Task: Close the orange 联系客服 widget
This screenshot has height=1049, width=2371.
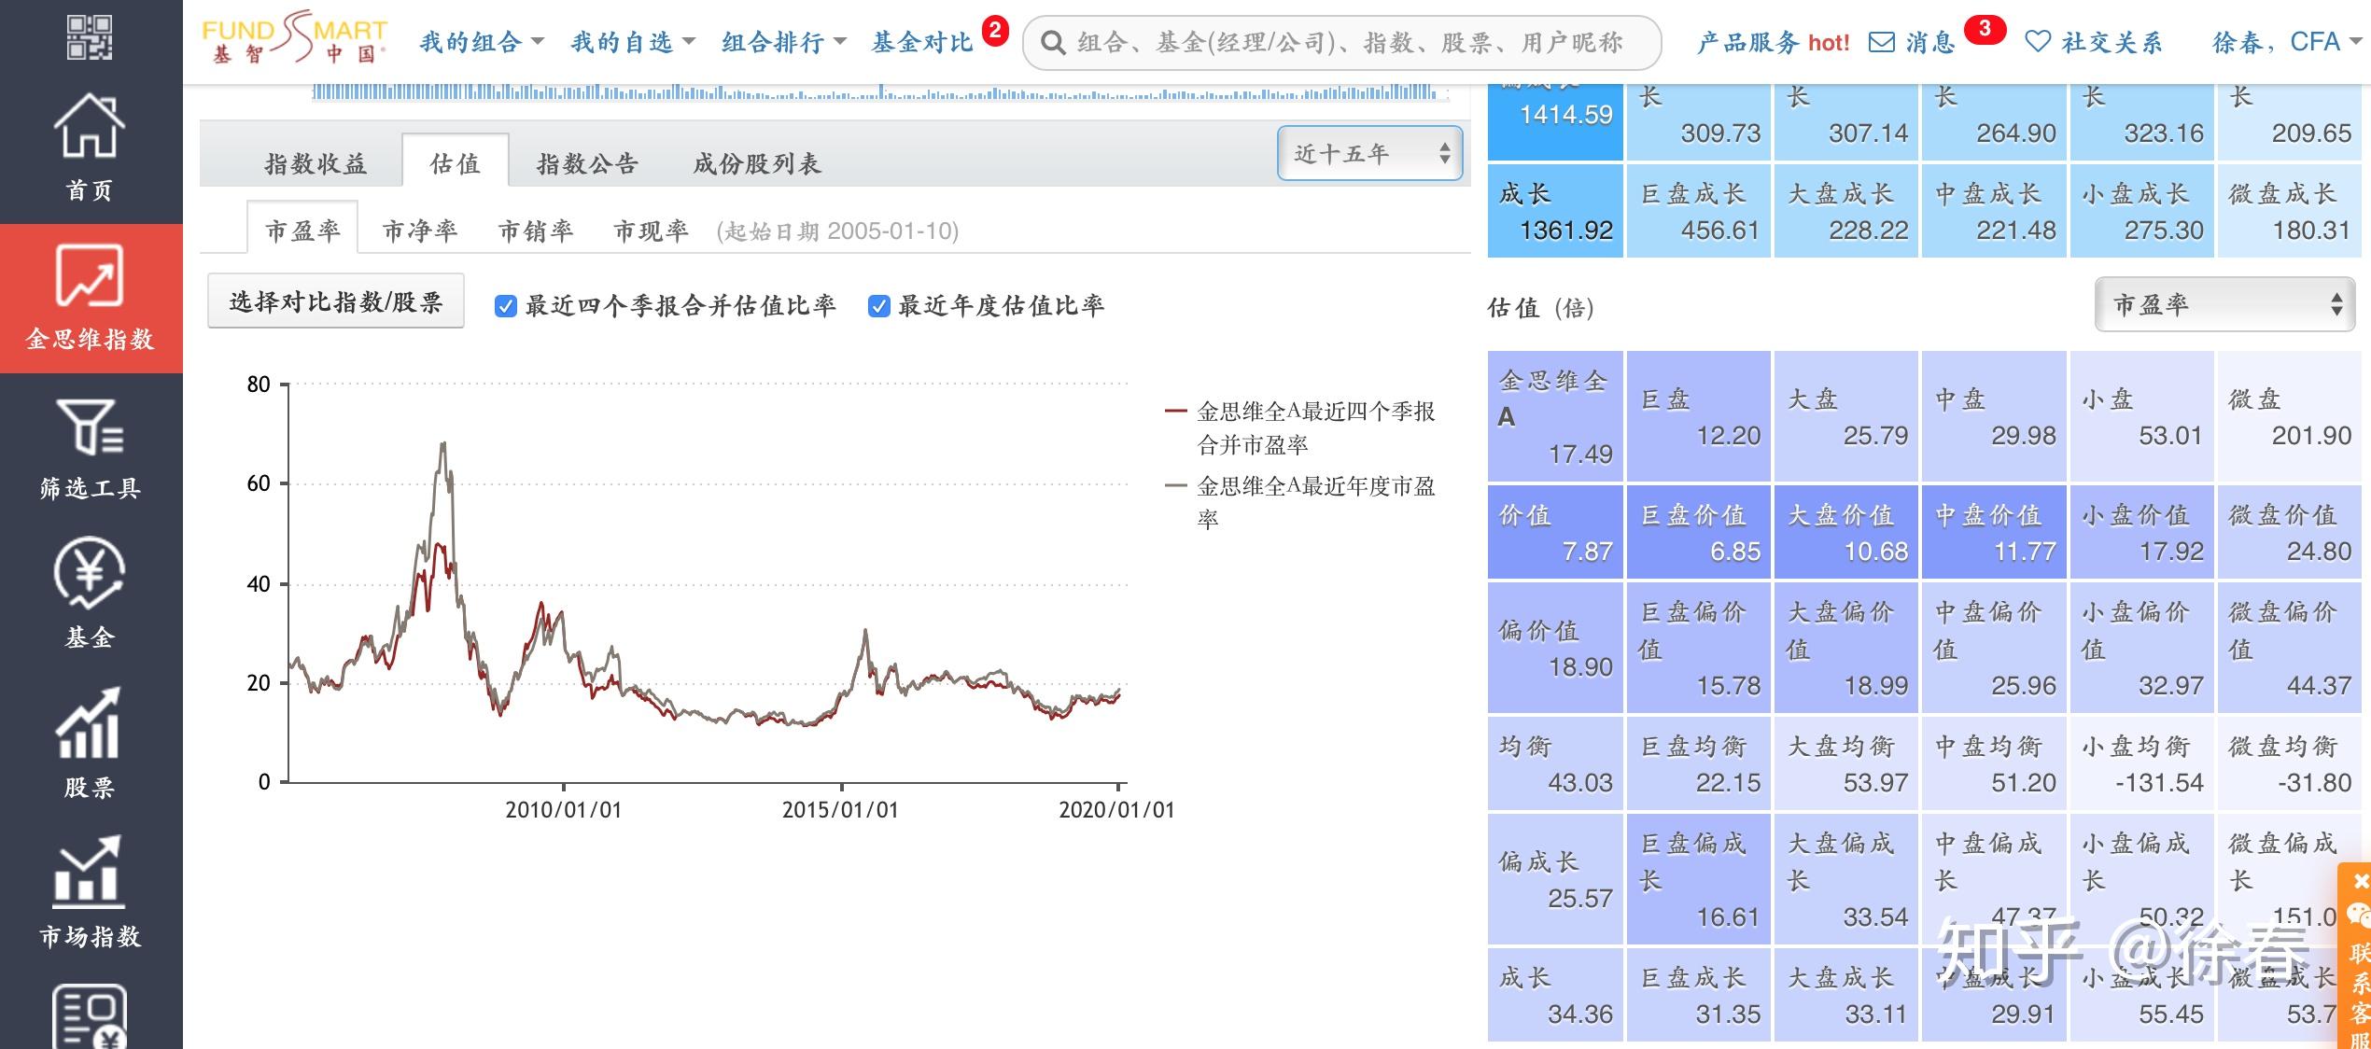Action: 2361,882
